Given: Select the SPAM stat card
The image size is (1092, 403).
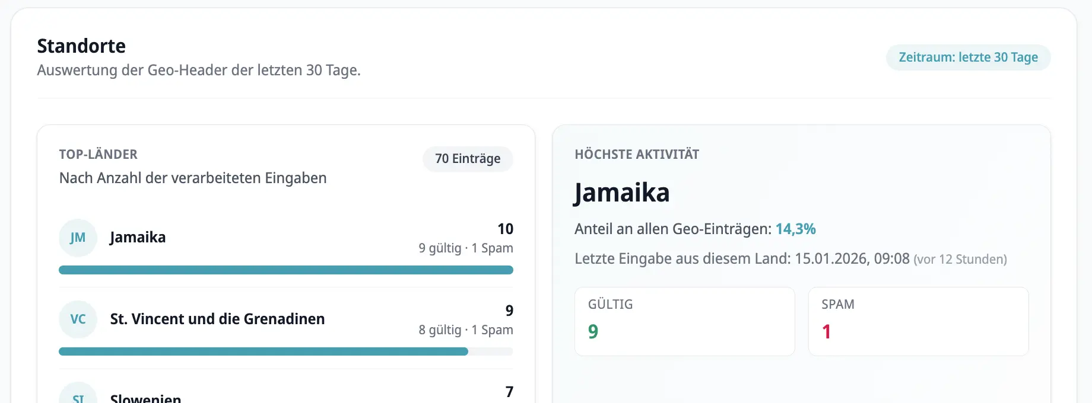Looking at the screenshot, I should click(918, 321).
